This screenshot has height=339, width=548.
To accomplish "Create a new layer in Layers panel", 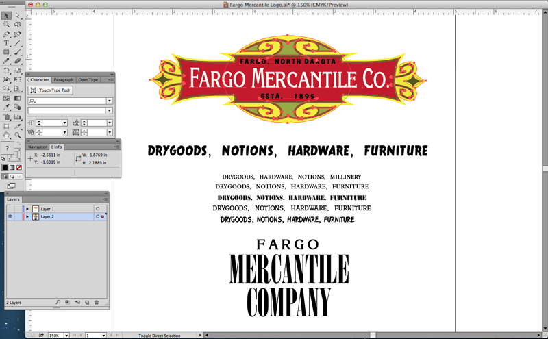I will click(87, 302).
